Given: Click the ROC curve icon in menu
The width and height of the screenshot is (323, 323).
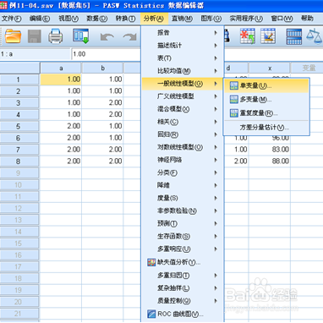Looking at the screenshot, I should coord(151,314).
